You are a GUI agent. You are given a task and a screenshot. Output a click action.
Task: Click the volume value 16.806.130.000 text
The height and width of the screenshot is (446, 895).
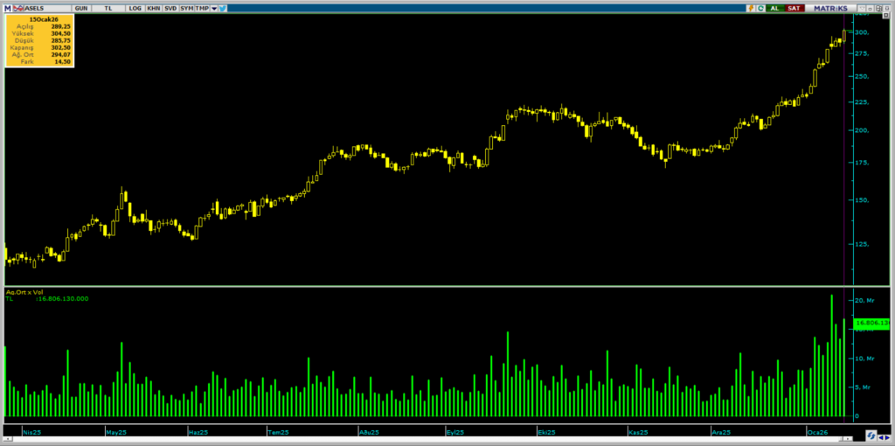[62, 299]
